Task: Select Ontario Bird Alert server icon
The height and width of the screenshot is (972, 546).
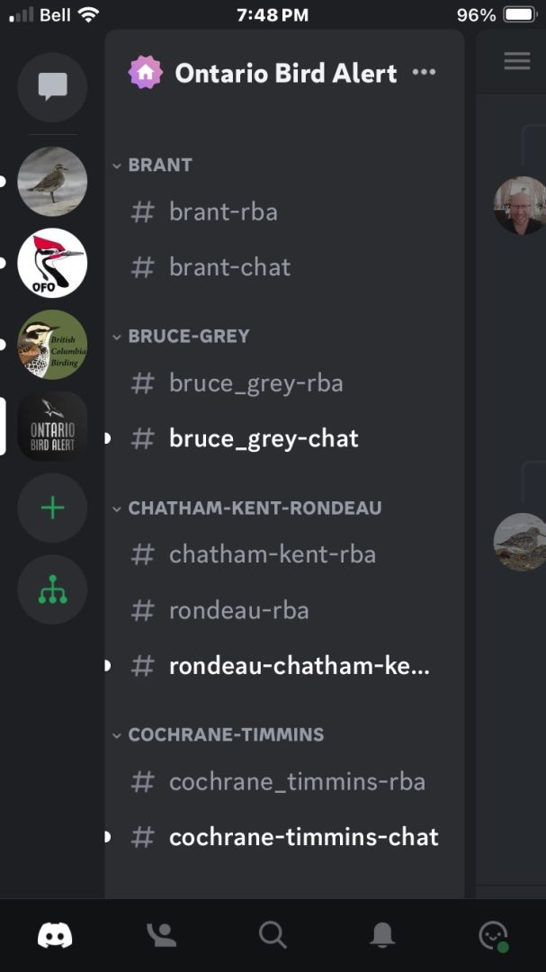Action: point(53,426)
